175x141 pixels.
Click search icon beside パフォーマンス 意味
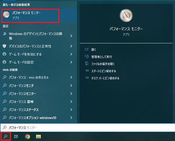(x=4, y=101)
